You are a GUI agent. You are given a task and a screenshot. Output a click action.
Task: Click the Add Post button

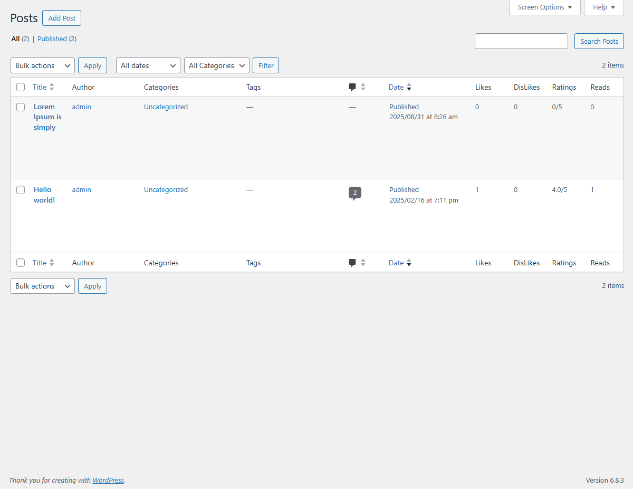click(x=61, y=17)
